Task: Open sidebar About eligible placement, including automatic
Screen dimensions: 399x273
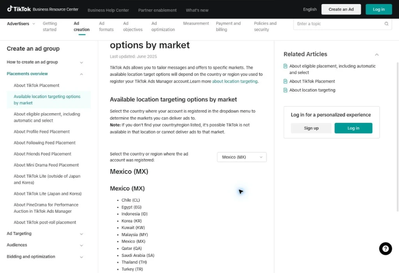Action: 47,117
